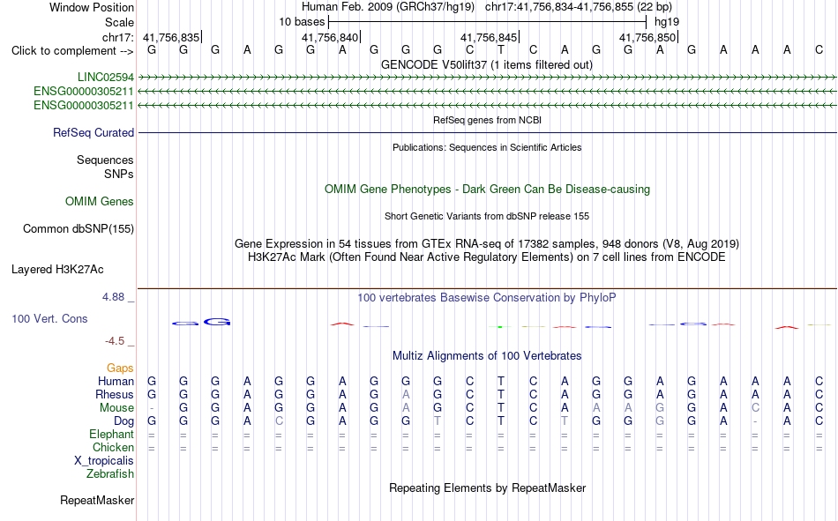Click the chr17:41,756,834-41,756,855 position text

point(579,7)
